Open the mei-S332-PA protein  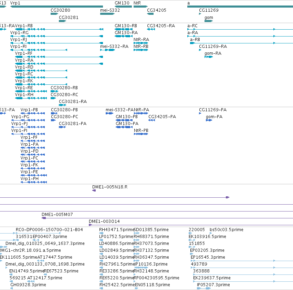tap(109, 113)
